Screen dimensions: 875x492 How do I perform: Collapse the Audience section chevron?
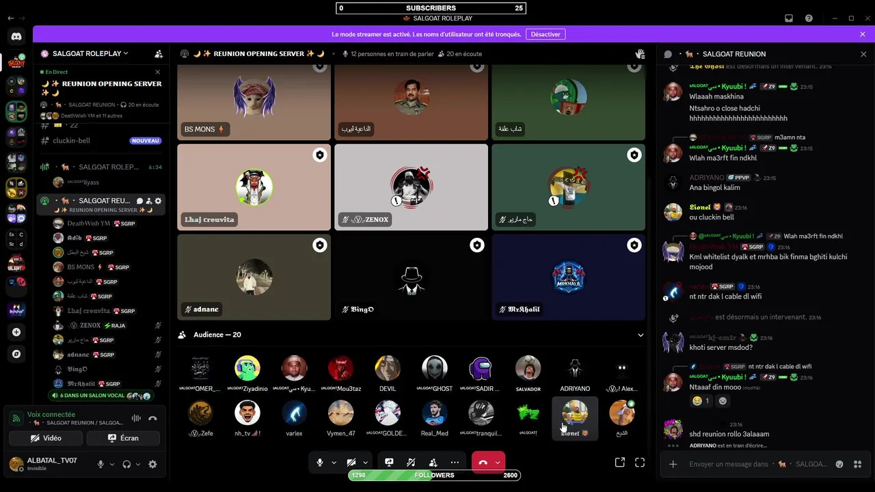[x=641, y=335]
